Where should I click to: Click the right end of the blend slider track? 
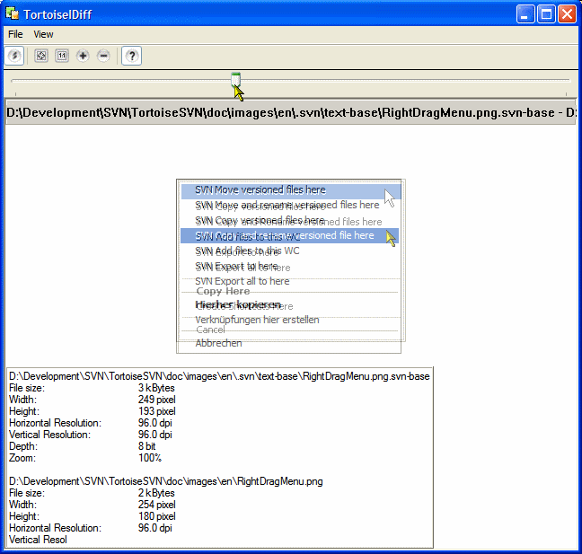[568, 80]
